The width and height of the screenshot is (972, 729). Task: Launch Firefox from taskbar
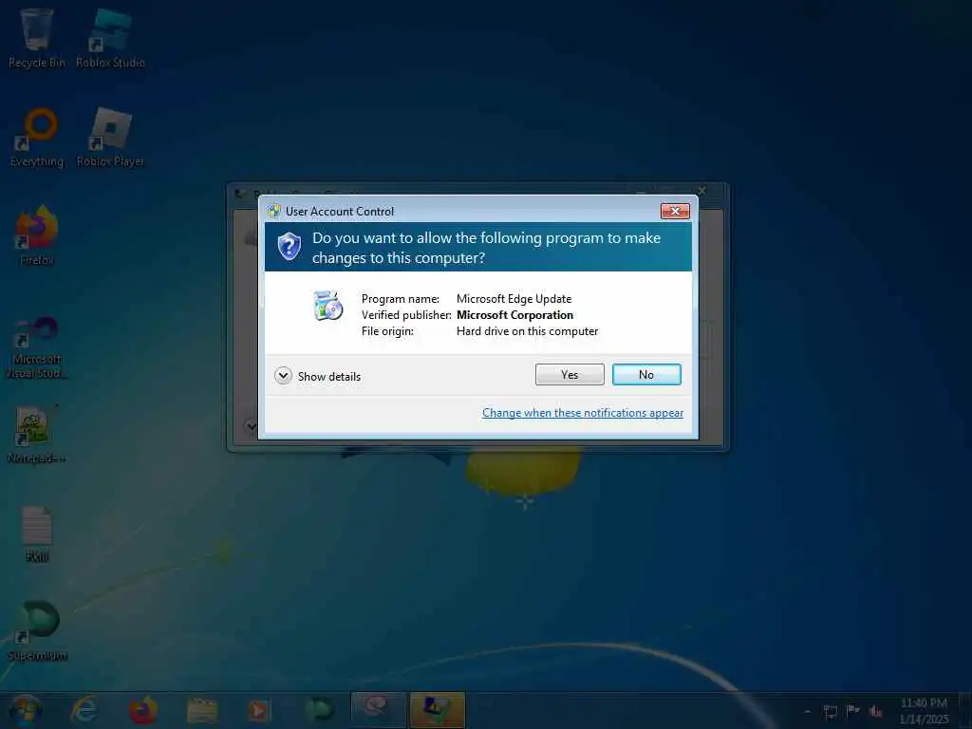(x=142, y=710)
